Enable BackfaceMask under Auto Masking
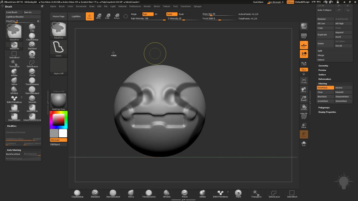The height and width of the screenshot is (201, 358). pyautogui.click(x=14, y=154)
